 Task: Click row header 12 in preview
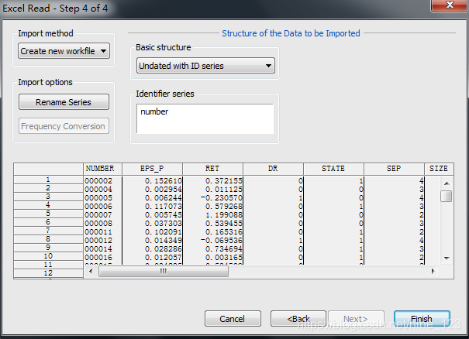pos(48,273)
